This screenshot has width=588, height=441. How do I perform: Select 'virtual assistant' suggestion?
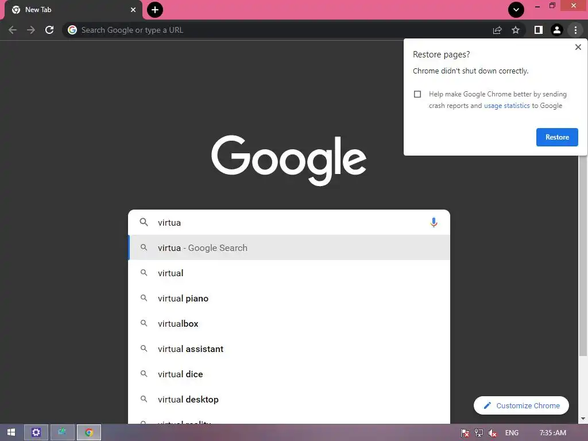click(x=289, y=349)
